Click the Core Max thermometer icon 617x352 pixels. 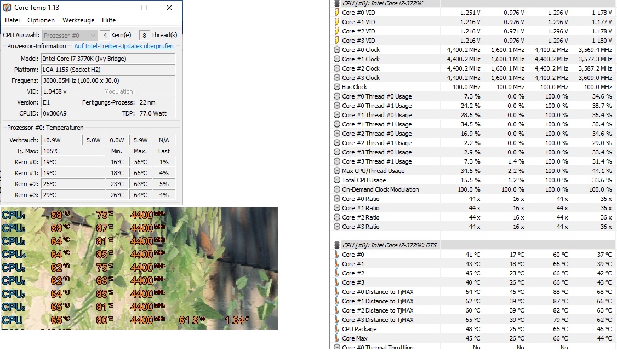click(x=337, y=338)
